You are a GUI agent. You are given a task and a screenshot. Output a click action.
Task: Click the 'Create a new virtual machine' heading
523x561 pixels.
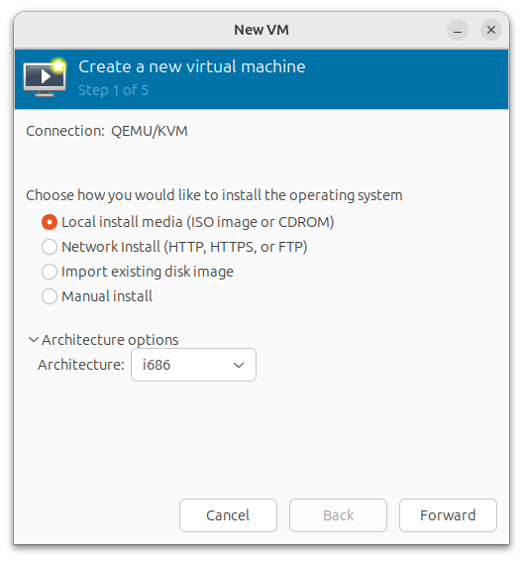192,67
